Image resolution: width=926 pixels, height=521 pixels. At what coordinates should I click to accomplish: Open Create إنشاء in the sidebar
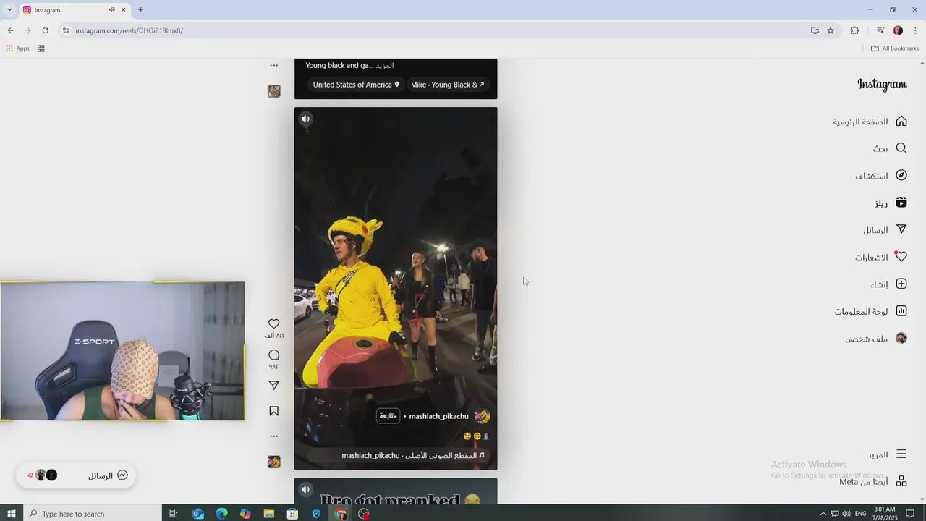888,284
